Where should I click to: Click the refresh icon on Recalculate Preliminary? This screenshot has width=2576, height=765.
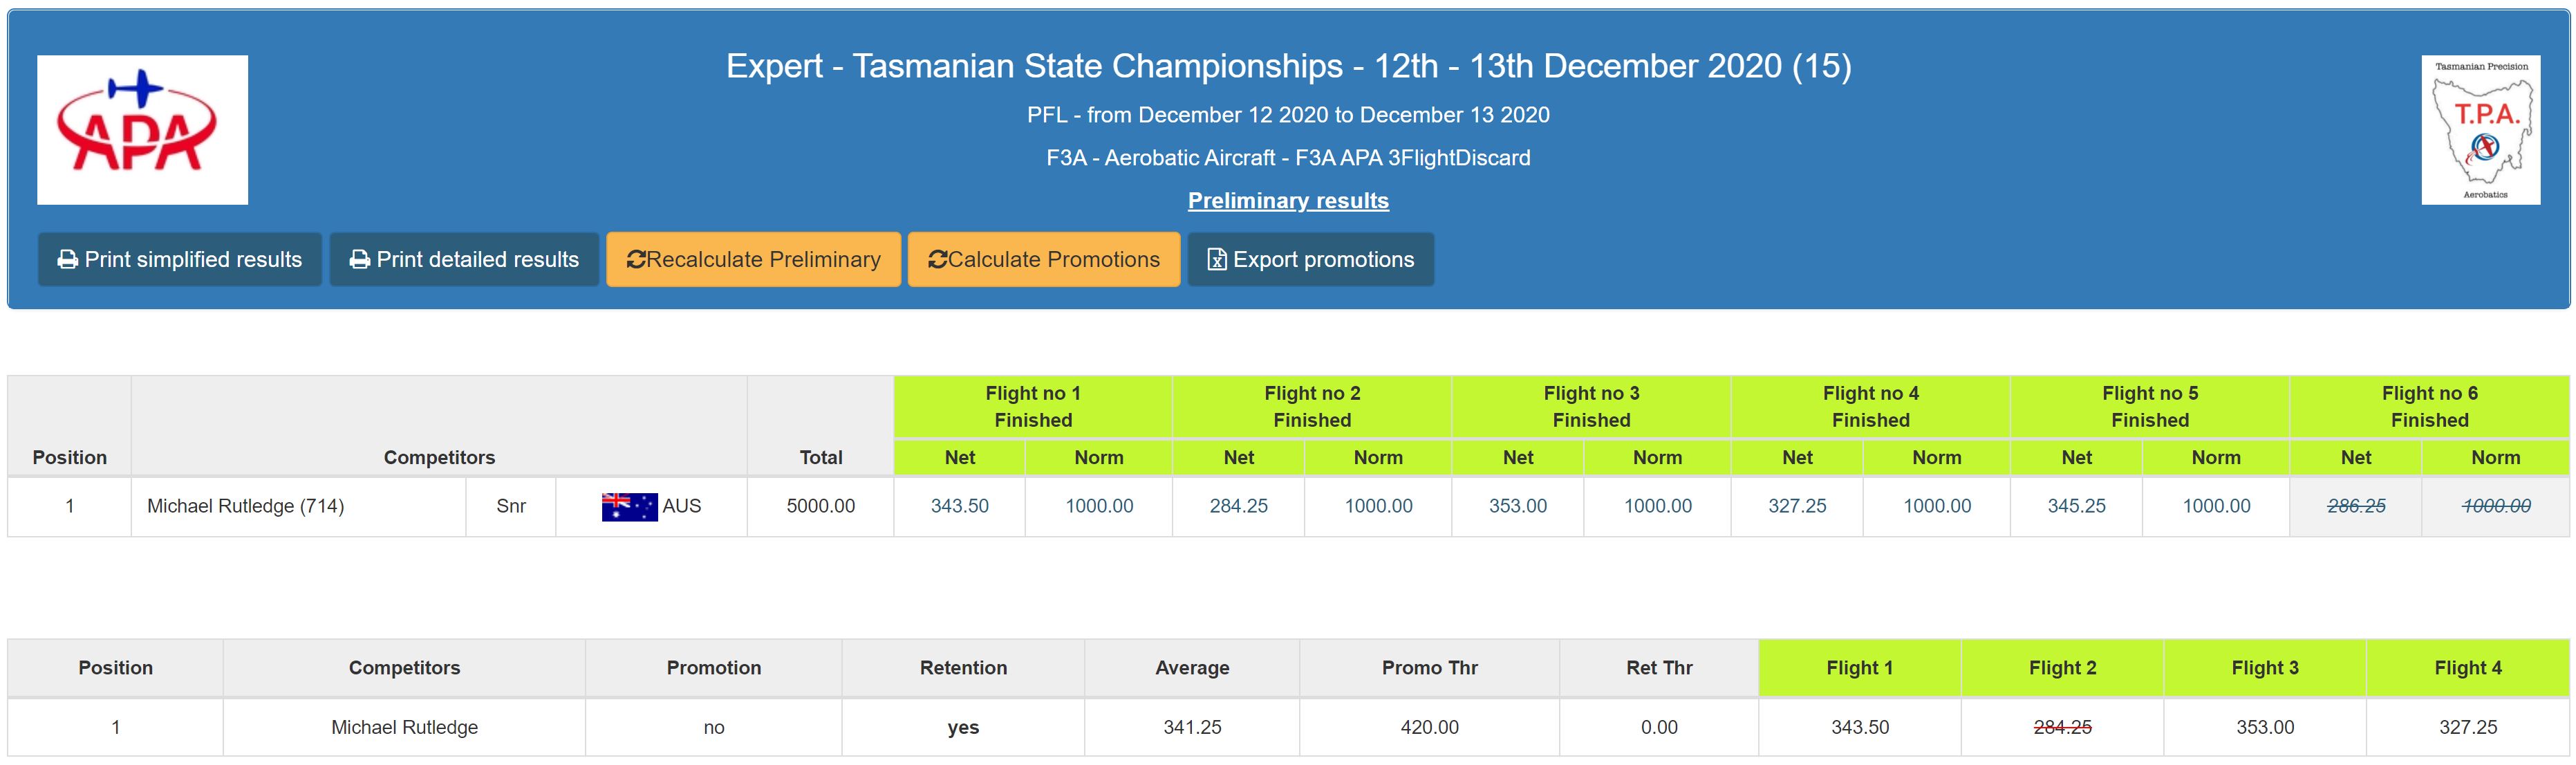(636, 260)
